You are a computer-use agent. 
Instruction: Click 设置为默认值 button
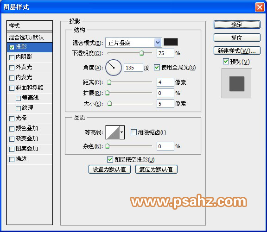[109, 169]
